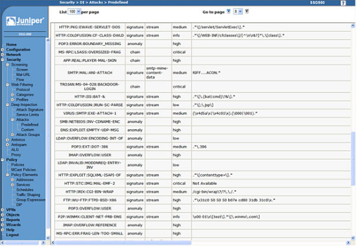356x246 pixels.
Task: Open the Service Limits link
Action: [28, 114]
